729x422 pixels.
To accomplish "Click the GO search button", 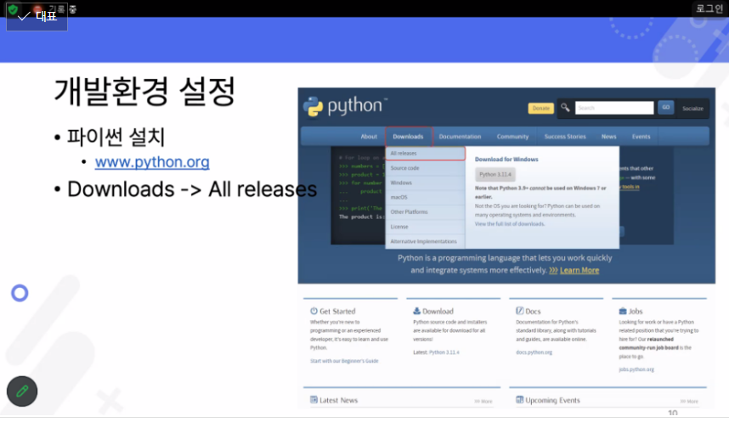I will pyautogui.click(x=666, y=107).
